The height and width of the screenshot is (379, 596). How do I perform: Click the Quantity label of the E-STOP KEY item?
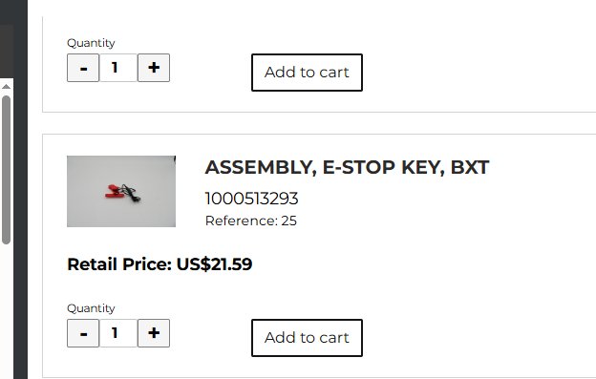91,308
